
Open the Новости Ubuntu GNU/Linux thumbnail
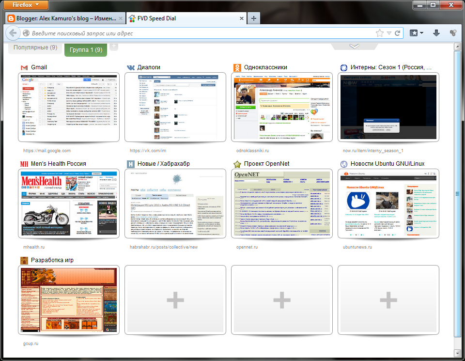click(x=388, y=204)
